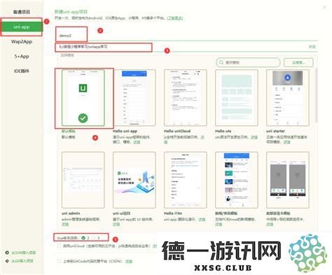Select the 新闻/资讯模板 template thumbnail
Viewport: 332px width, 275px height.
(237, 180)
